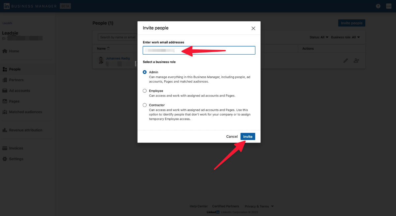
Task: Expand the Privacy & Terms footer menu
Action: click(259, 206)
